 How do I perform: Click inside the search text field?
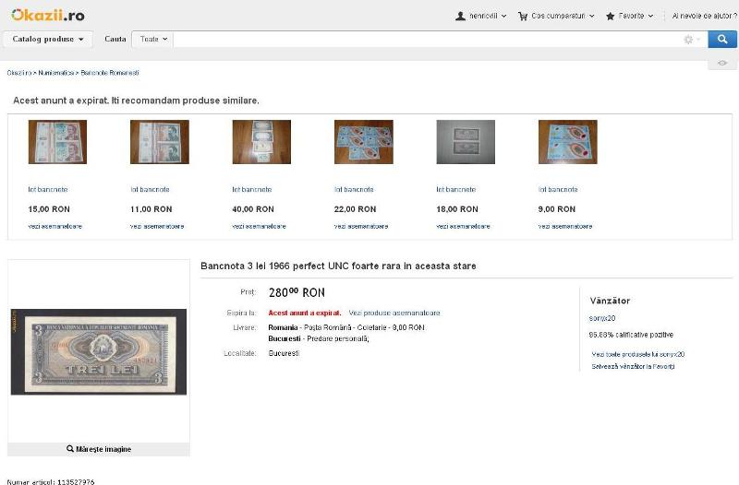click(x=427, y=39)
